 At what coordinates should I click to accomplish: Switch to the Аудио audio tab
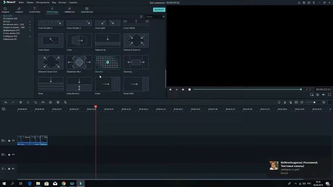coord(19,10)
